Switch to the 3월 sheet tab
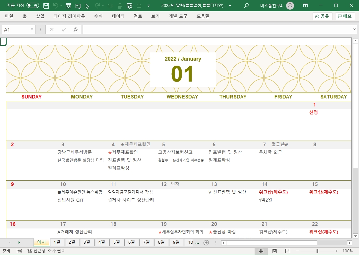Screen dimensions: 359x255 click(x=87, y=242)
